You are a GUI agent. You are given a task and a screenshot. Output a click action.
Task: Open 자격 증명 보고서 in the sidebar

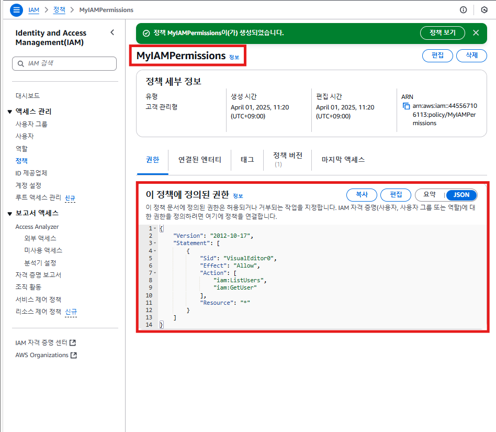pyautogui.click(x=38, y=275)
